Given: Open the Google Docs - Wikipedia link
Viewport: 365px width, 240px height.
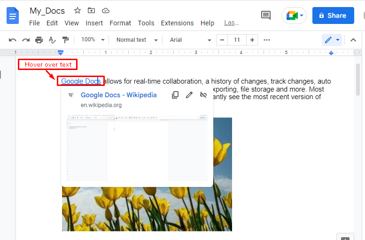Looking at the screenshot, I should click(x=119, y=95).
